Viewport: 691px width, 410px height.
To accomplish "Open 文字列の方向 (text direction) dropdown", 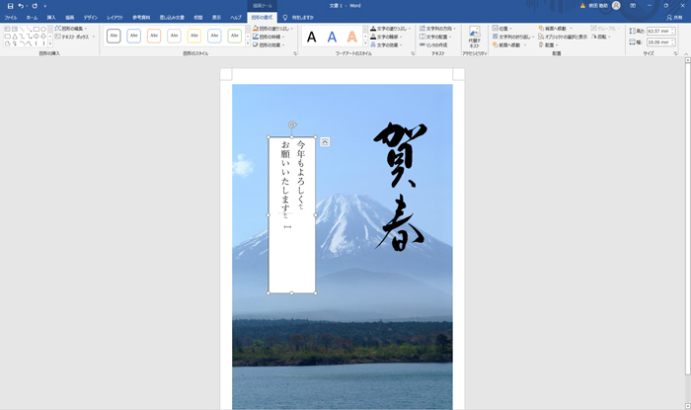I will tap(435, 29).
